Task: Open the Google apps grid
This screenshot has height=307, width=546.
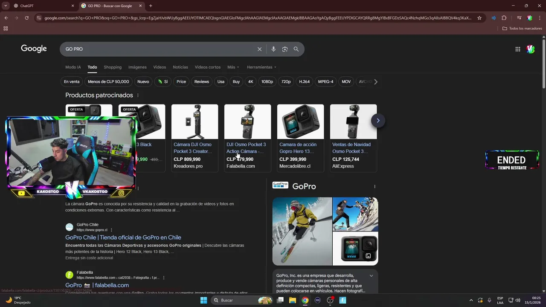Action: [x=517, y=49]
